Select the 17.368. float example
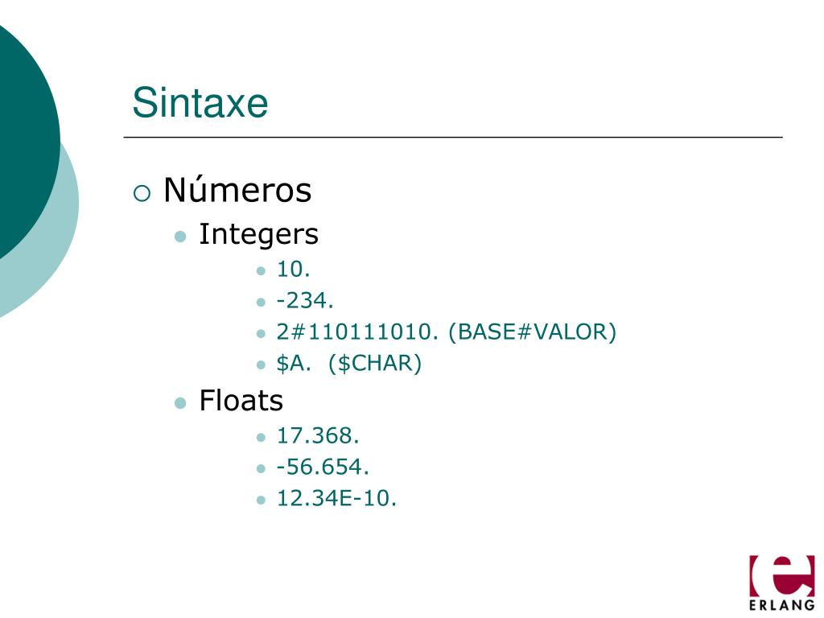Viewport: 824px width, 618px height. click(318, 435)
